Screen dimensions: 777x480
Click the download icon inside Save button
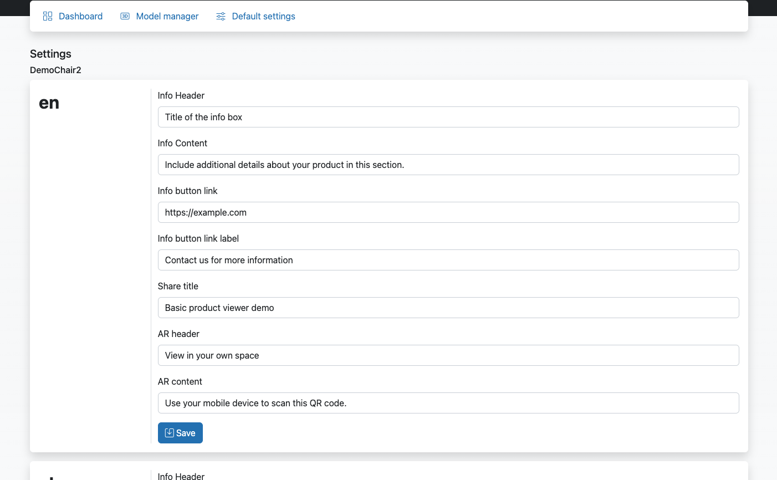coord(170,433)
